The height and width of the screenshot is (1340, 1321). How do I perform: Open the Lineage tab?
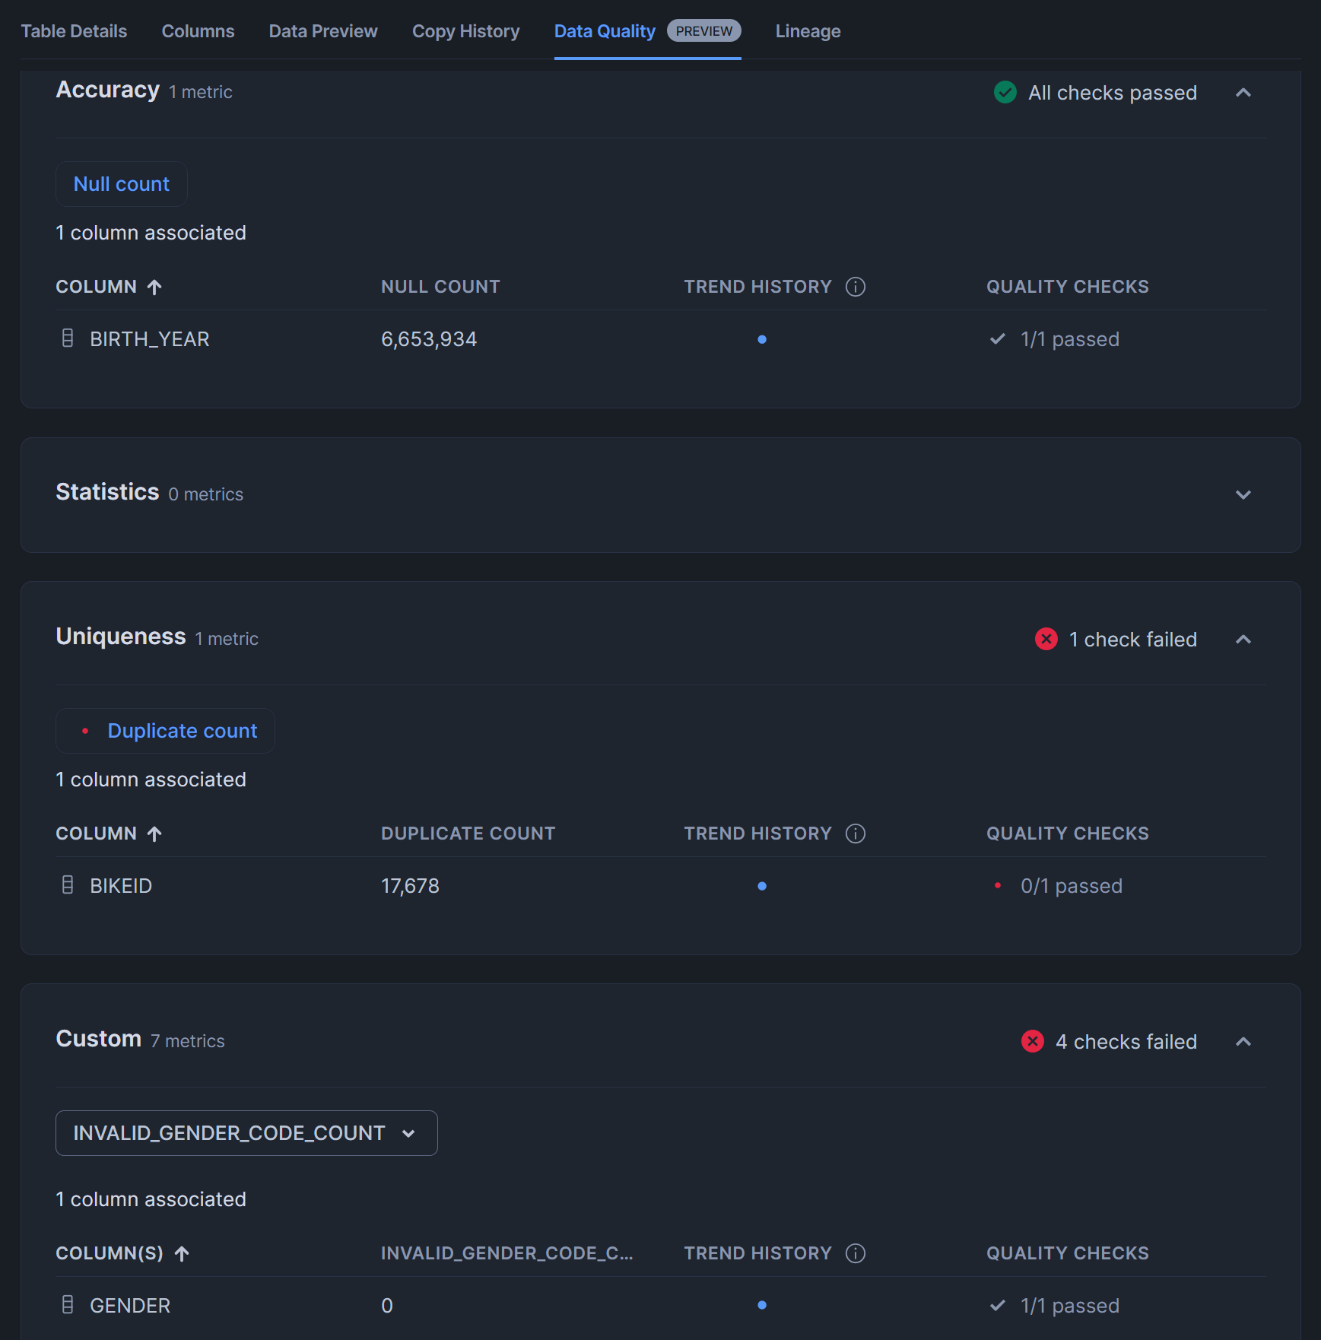(808, 31)
